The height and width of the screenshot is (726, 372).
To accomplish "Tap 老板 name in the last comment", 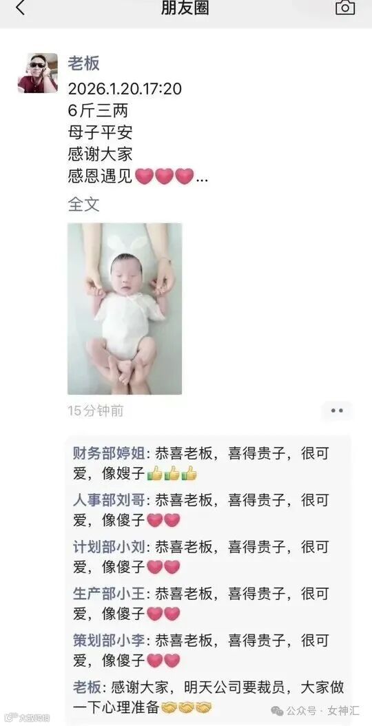I will [87, 687].
